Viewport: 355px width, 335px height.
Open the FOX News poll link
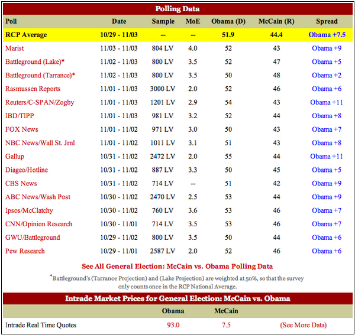22,129
